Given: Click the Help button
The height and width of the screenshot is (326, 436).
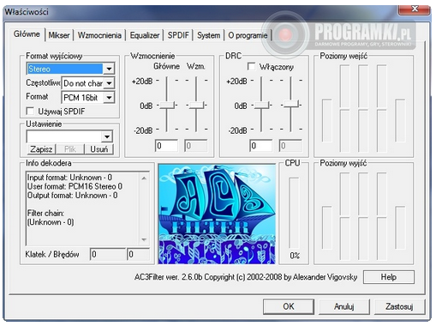Looking at the screenshot, I should pyautogui.click(x=389, y=277).
